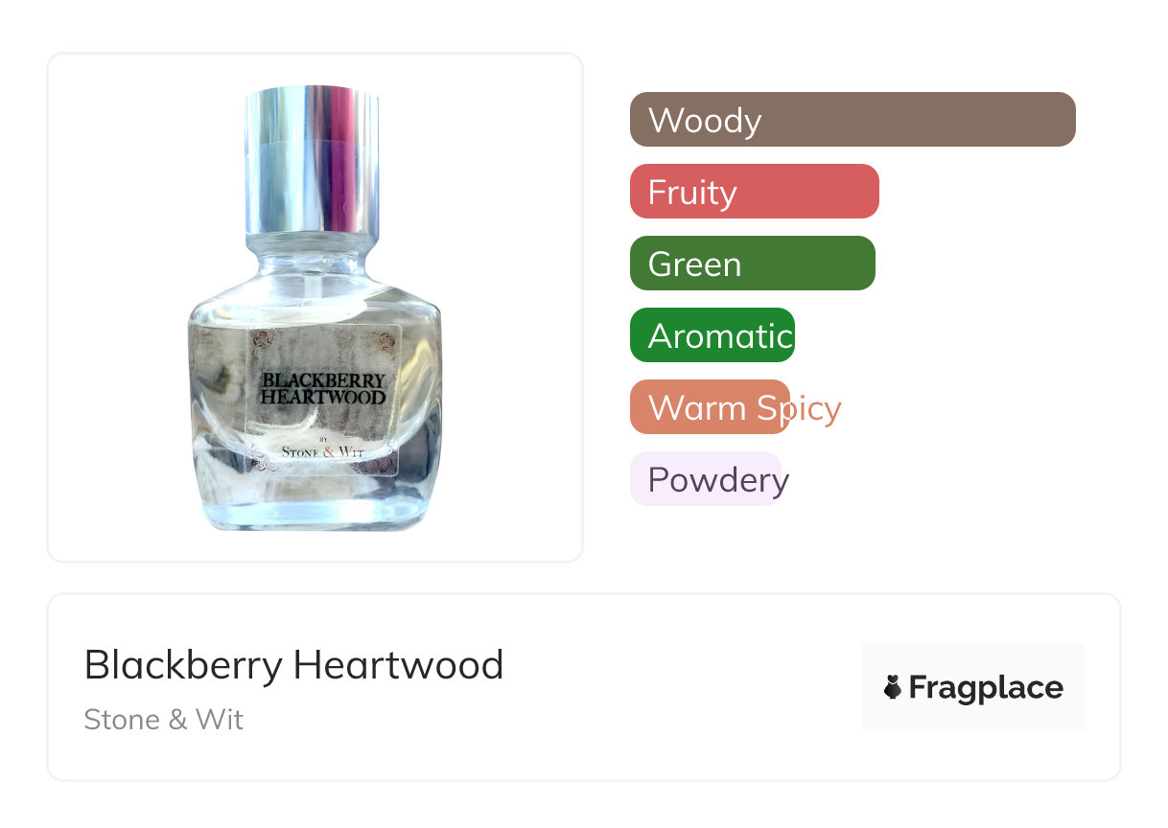Select the orange Warm Spicy accord bar
Viewport: 1168px width, 828px height.
711,407
